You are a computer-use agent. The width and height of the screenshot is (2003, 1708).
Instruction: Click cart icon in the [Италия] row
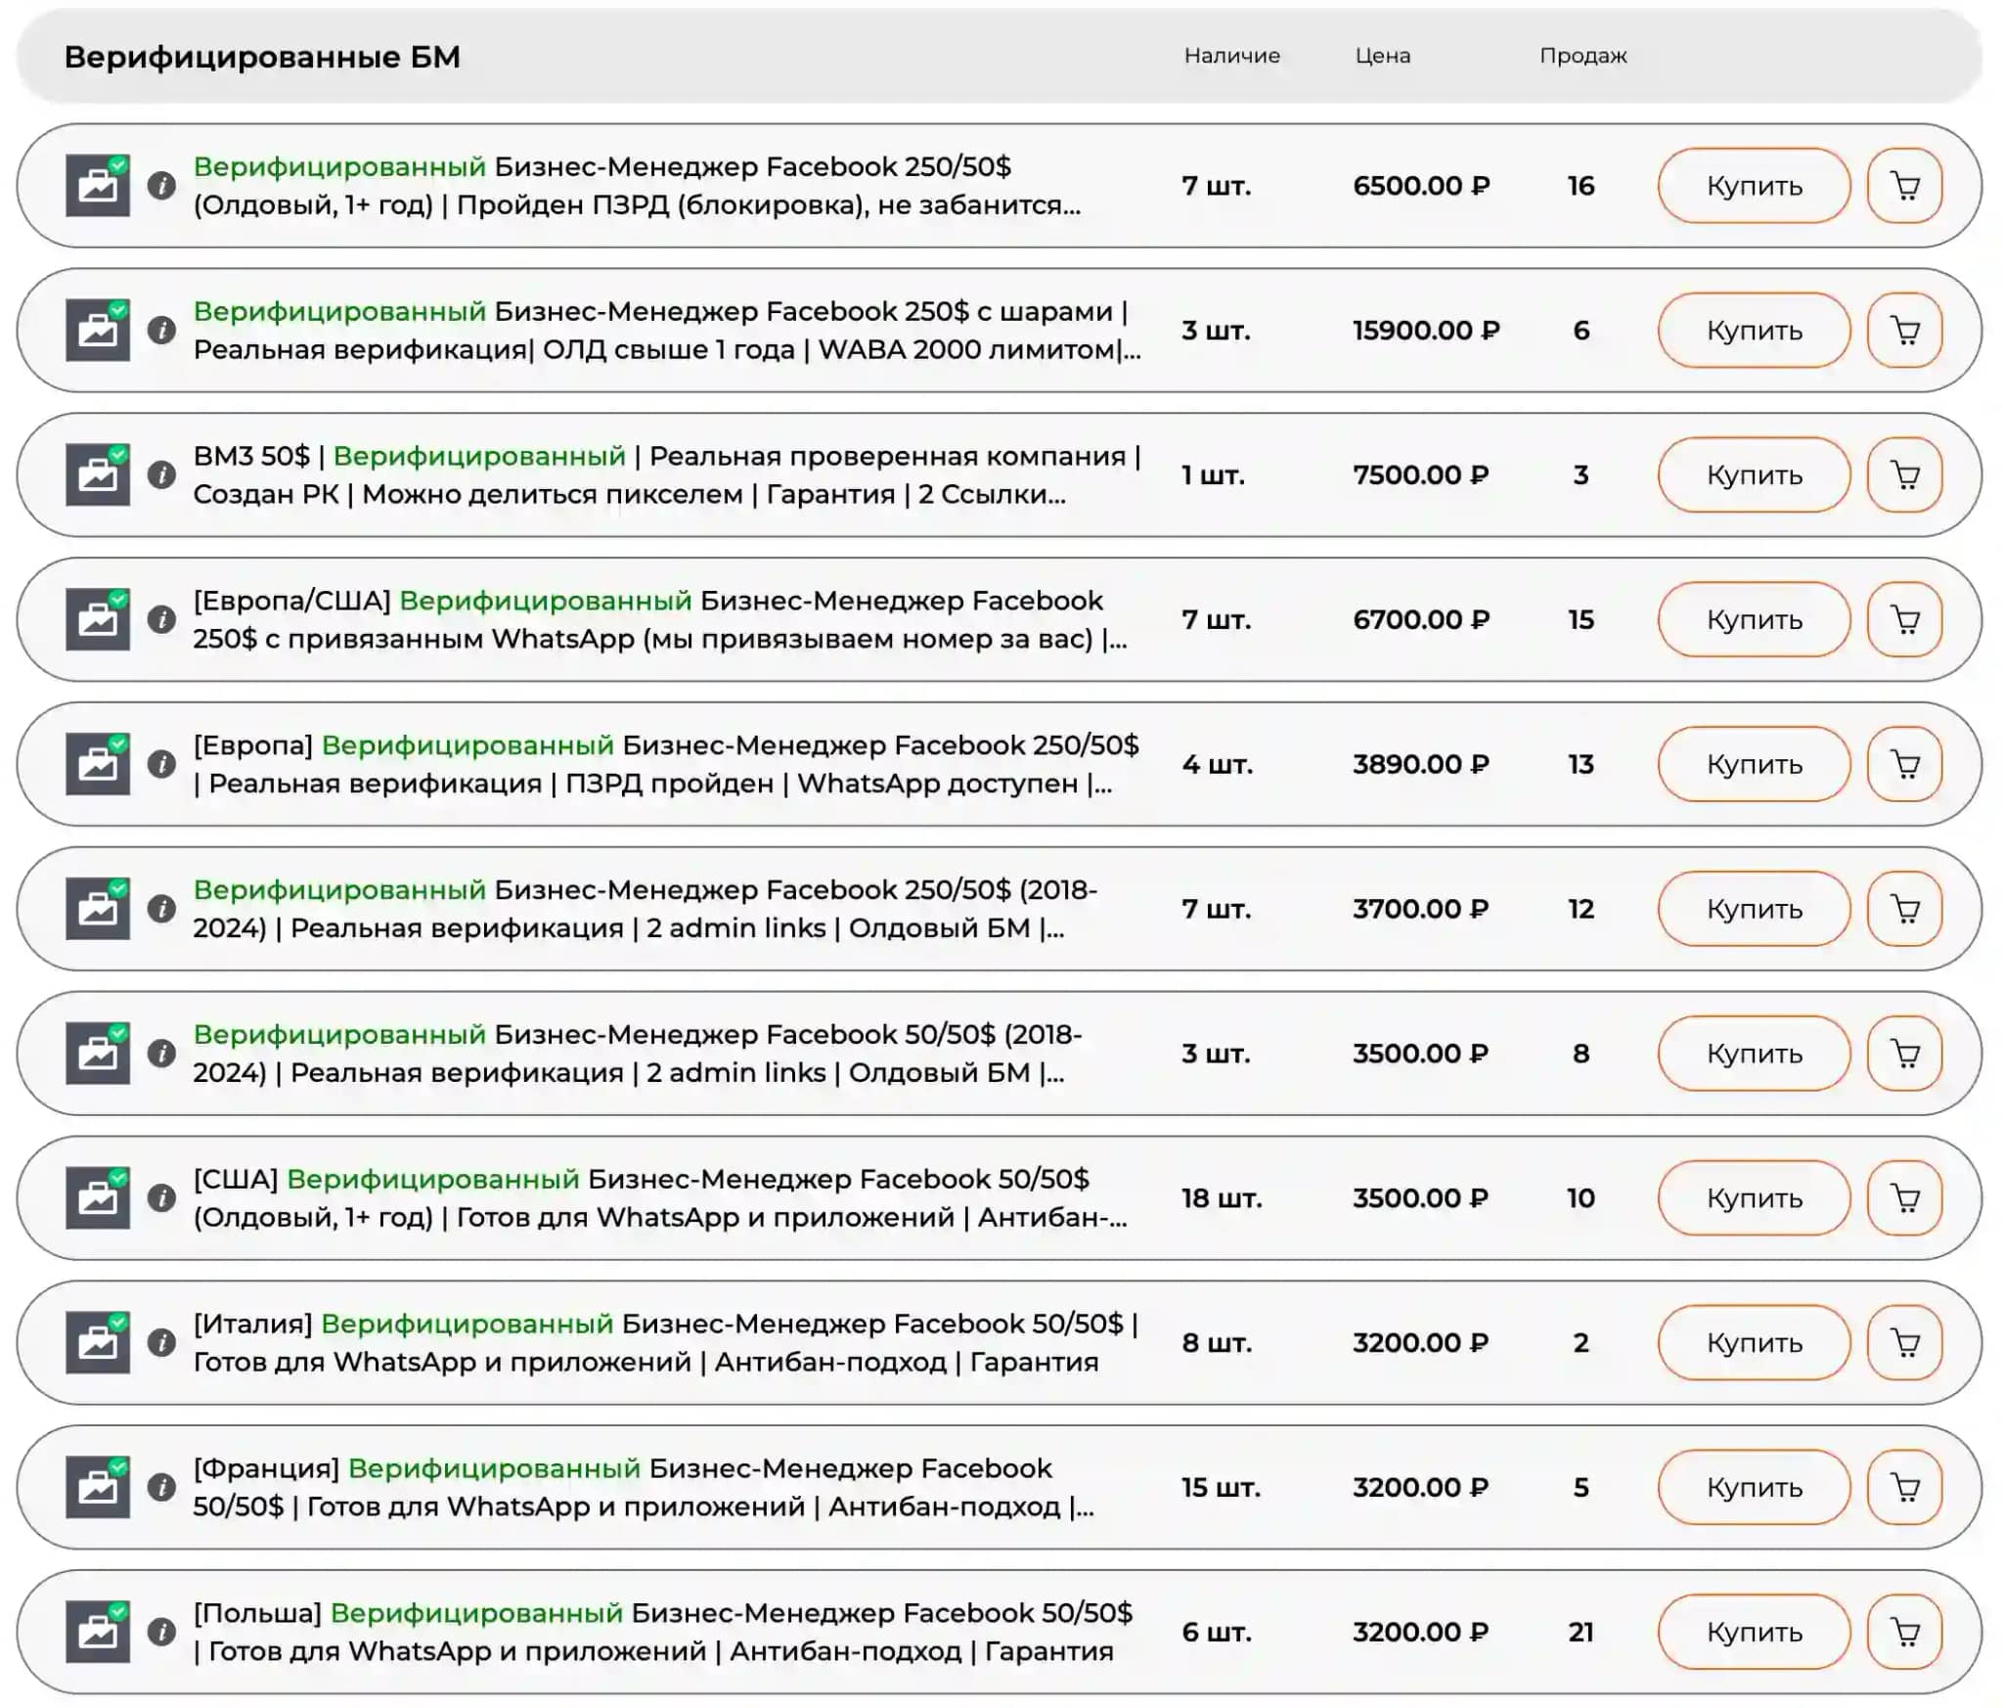(x=1904, y=1343)
